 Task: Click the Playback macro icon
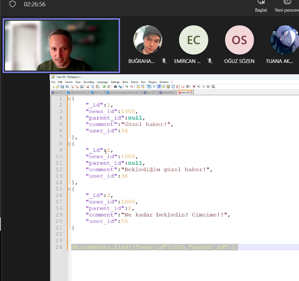[x=203, y=87]
